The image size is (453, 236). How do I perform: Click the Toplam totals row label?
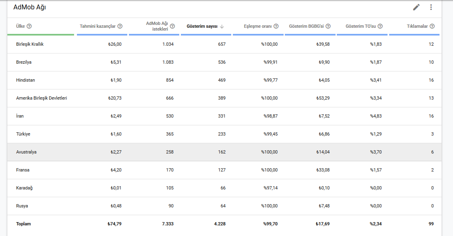click(23, 224)
